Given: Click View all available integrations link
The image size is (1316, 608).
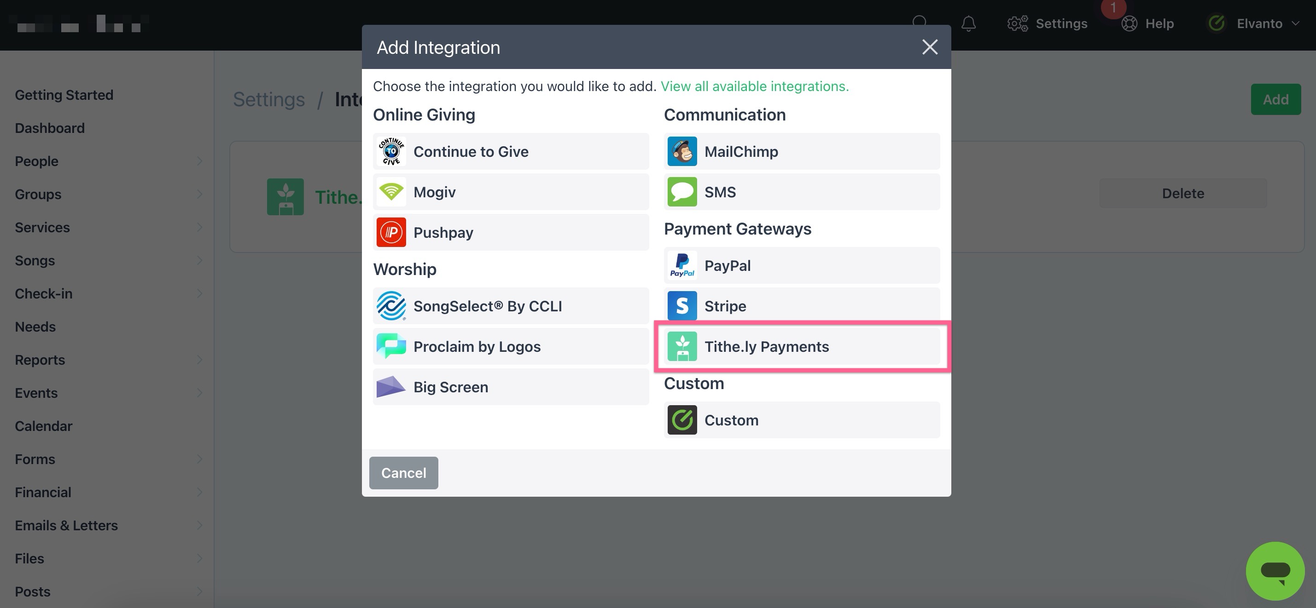Looking at the screenshot, I should pyautogui.click(x=755, y=86).
